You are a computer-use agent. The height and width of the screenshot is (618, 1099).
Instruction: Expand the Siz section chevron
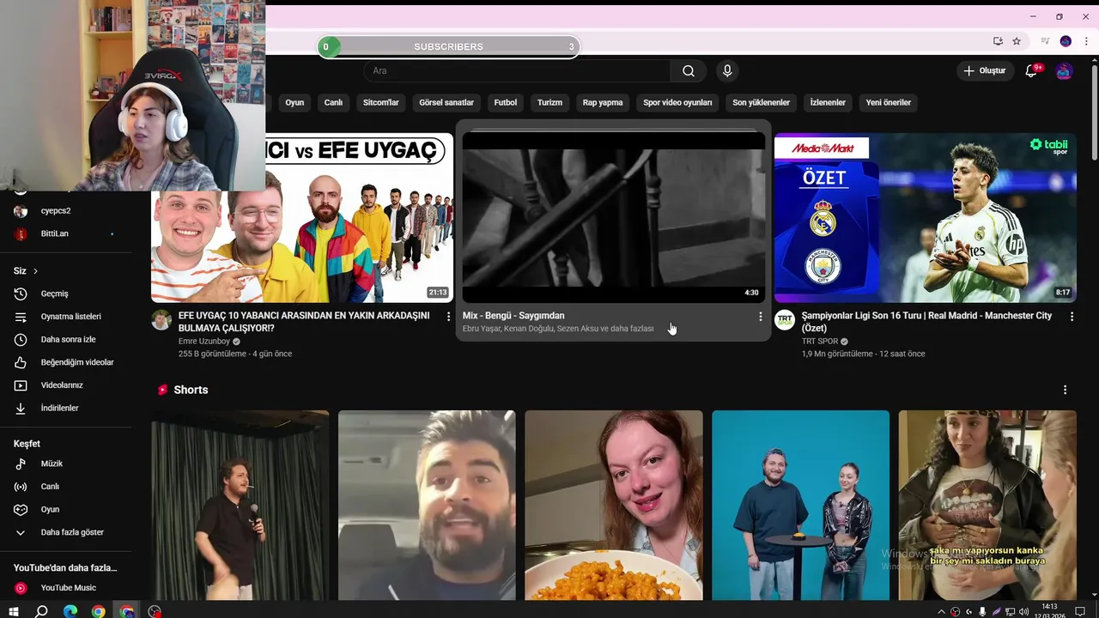(35, 271)
